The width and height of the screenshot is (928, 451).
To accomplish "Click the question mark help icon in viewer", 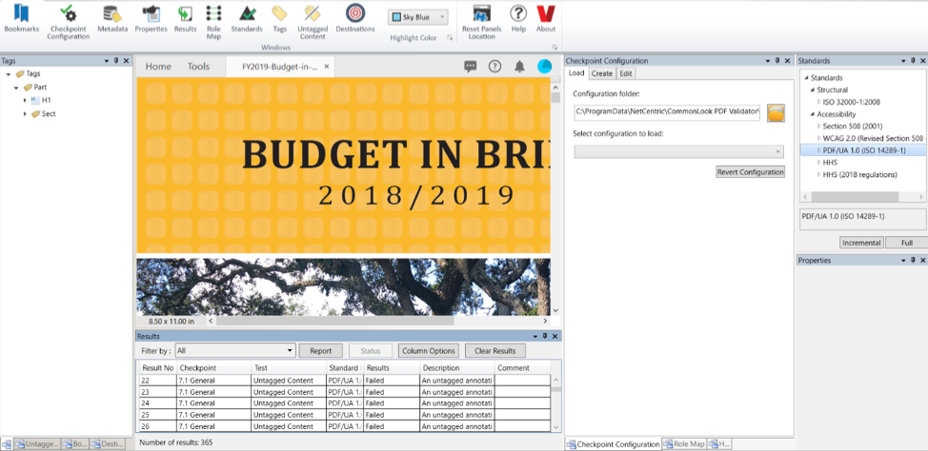I will point(494,67).
